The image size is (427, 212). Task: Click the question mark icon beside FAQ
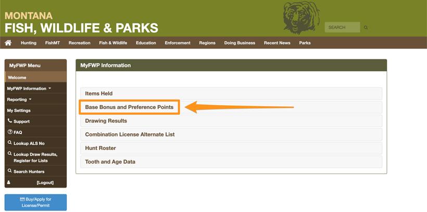click(10, 132)
